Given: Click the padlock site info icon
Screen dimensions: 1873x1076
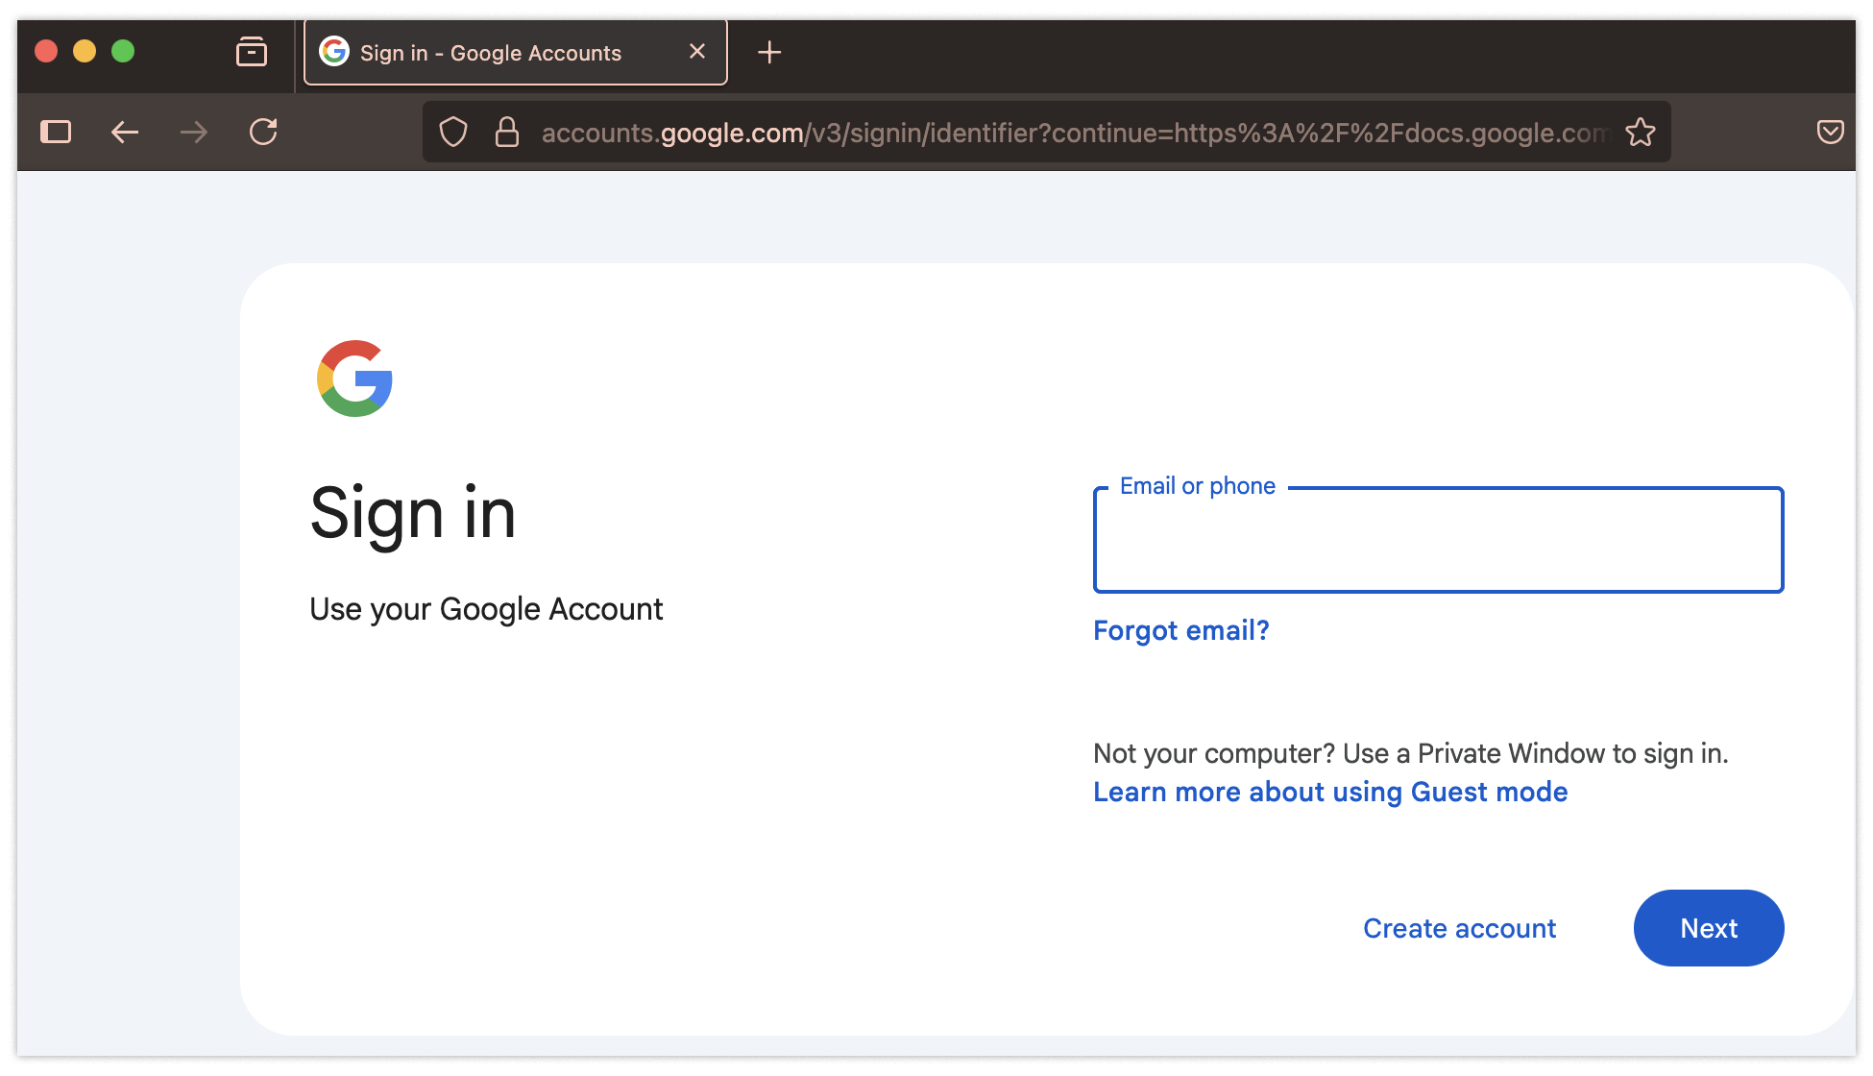Looking at the screenshot, I should [507, 132].
